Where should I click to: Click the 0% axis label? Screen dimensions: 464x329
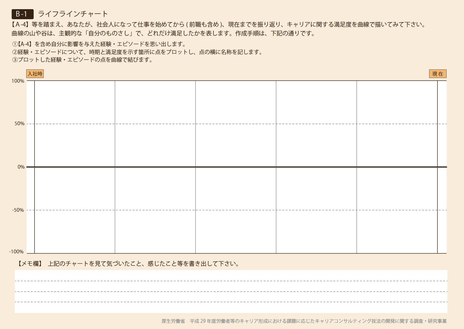(x=21, y=167)
